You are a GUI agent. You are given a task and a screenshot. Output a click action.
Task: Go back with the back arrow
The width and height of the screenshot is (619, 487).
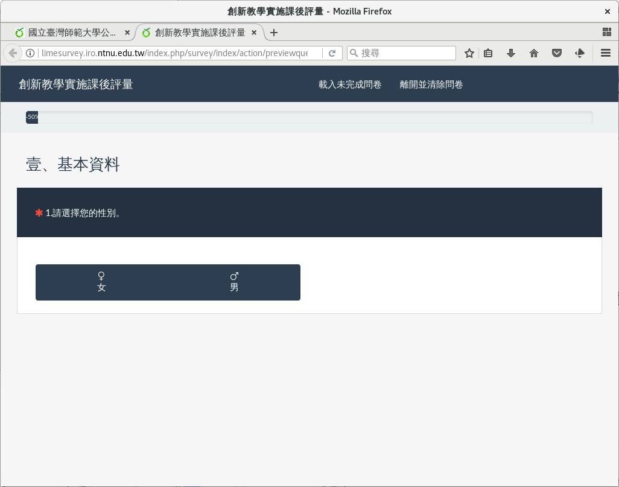point(12,53)
